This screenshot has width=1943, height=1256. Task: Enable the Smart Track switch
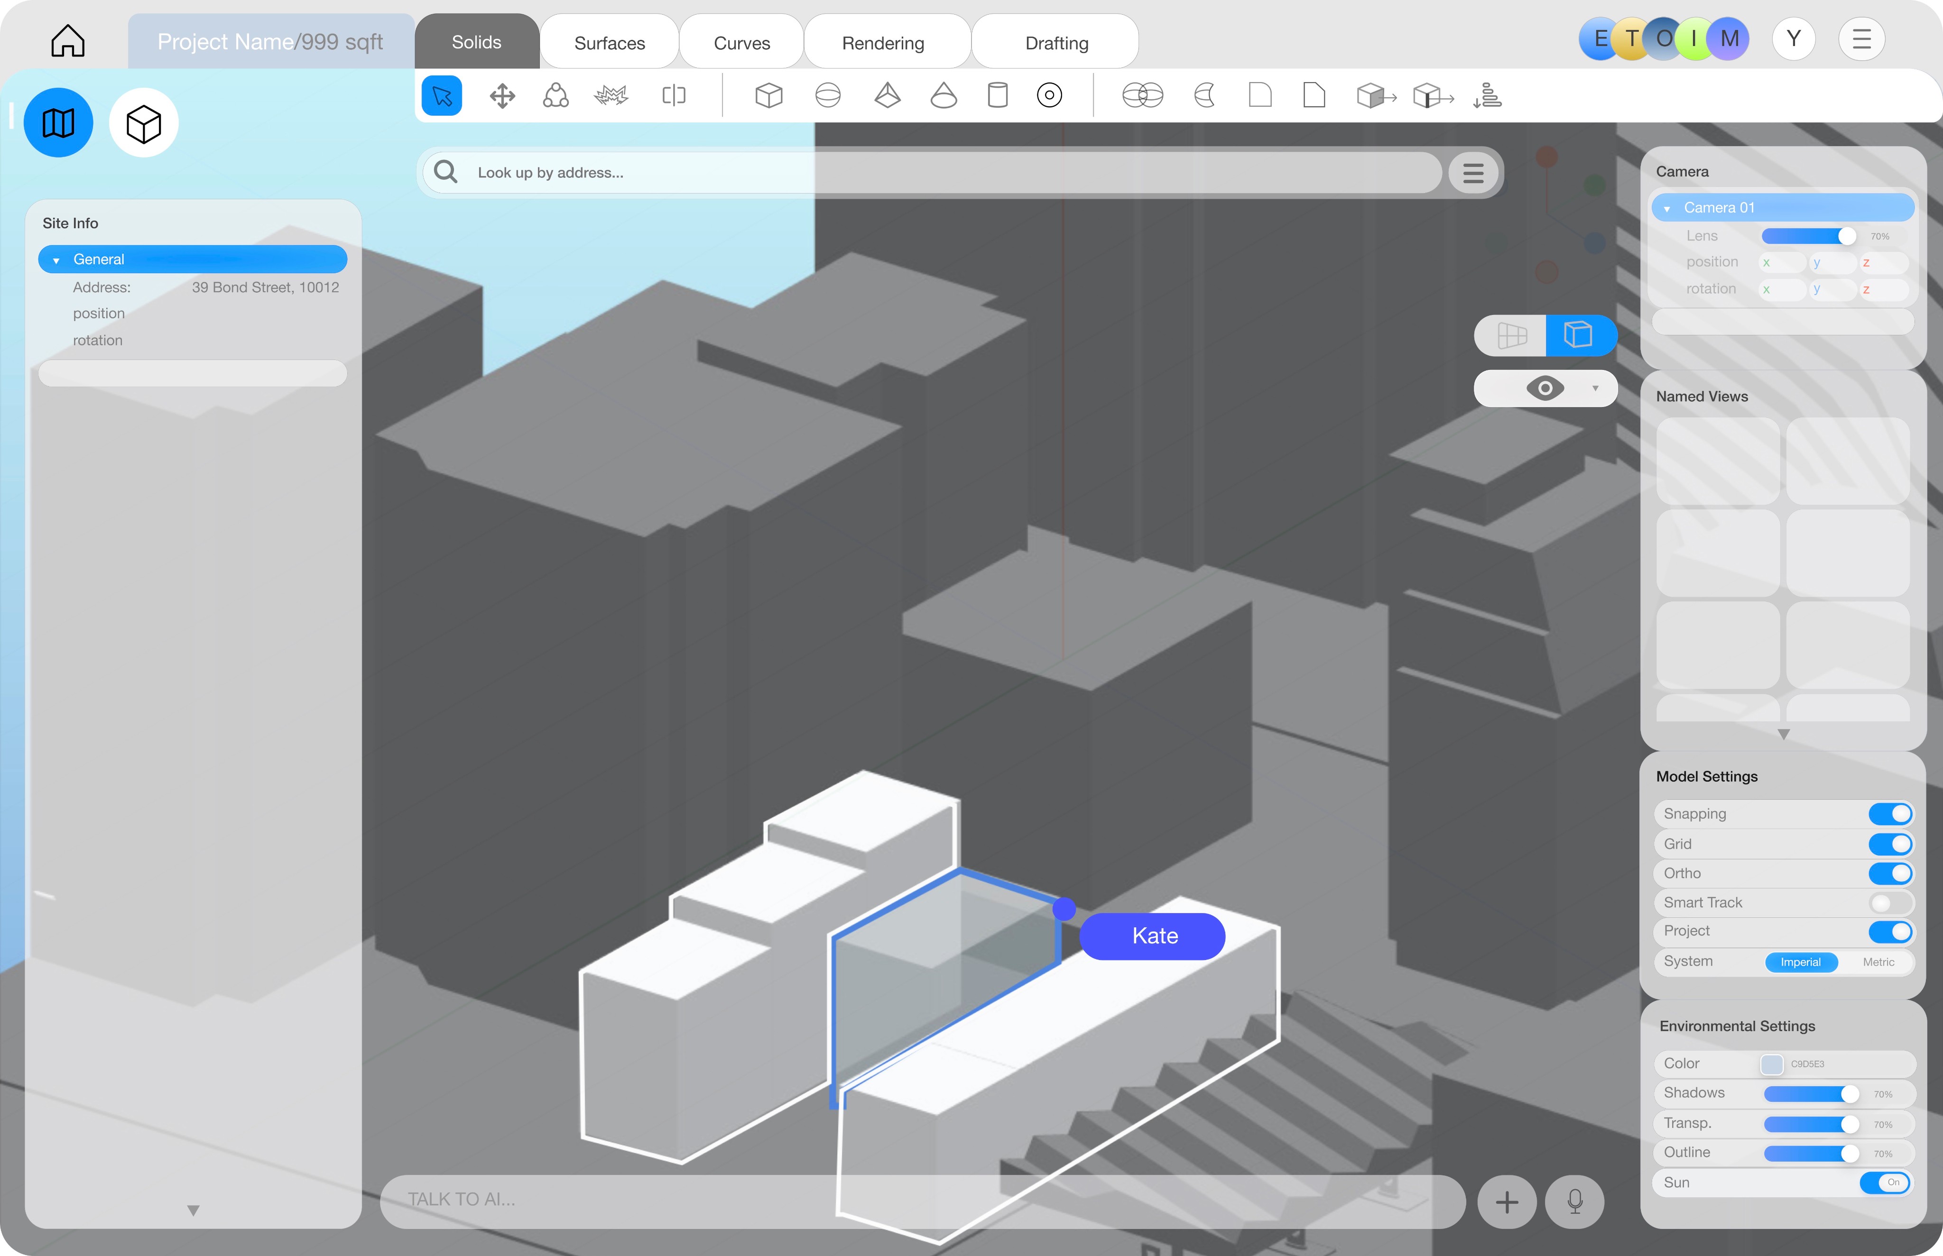click(1890, 903)
